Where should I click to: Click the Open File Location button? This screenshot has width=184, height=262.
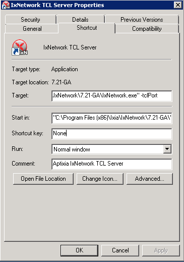(x=43, y=179)
